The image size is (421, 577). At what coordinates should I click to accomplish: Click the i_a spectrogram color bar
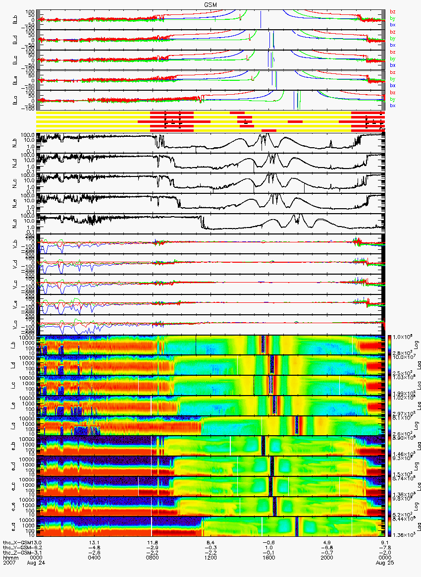[x=389, y=426]
